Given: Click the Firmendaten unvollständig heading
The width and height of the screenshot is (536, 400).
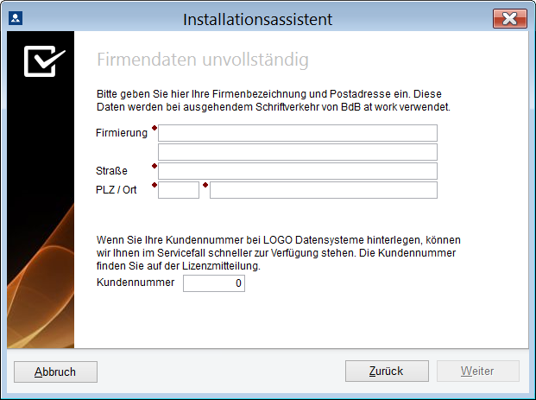Looking at the screenshot, I should click(203, 60).
